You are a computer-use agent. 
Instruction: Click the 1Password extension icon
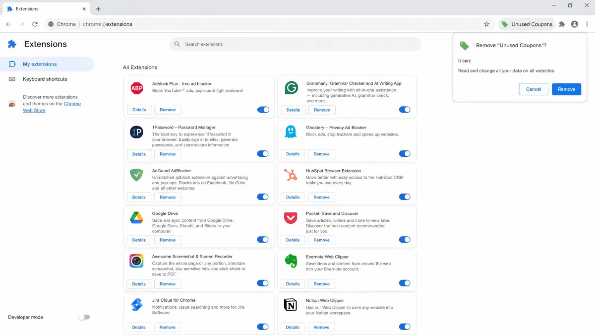(x=136, y=132)
